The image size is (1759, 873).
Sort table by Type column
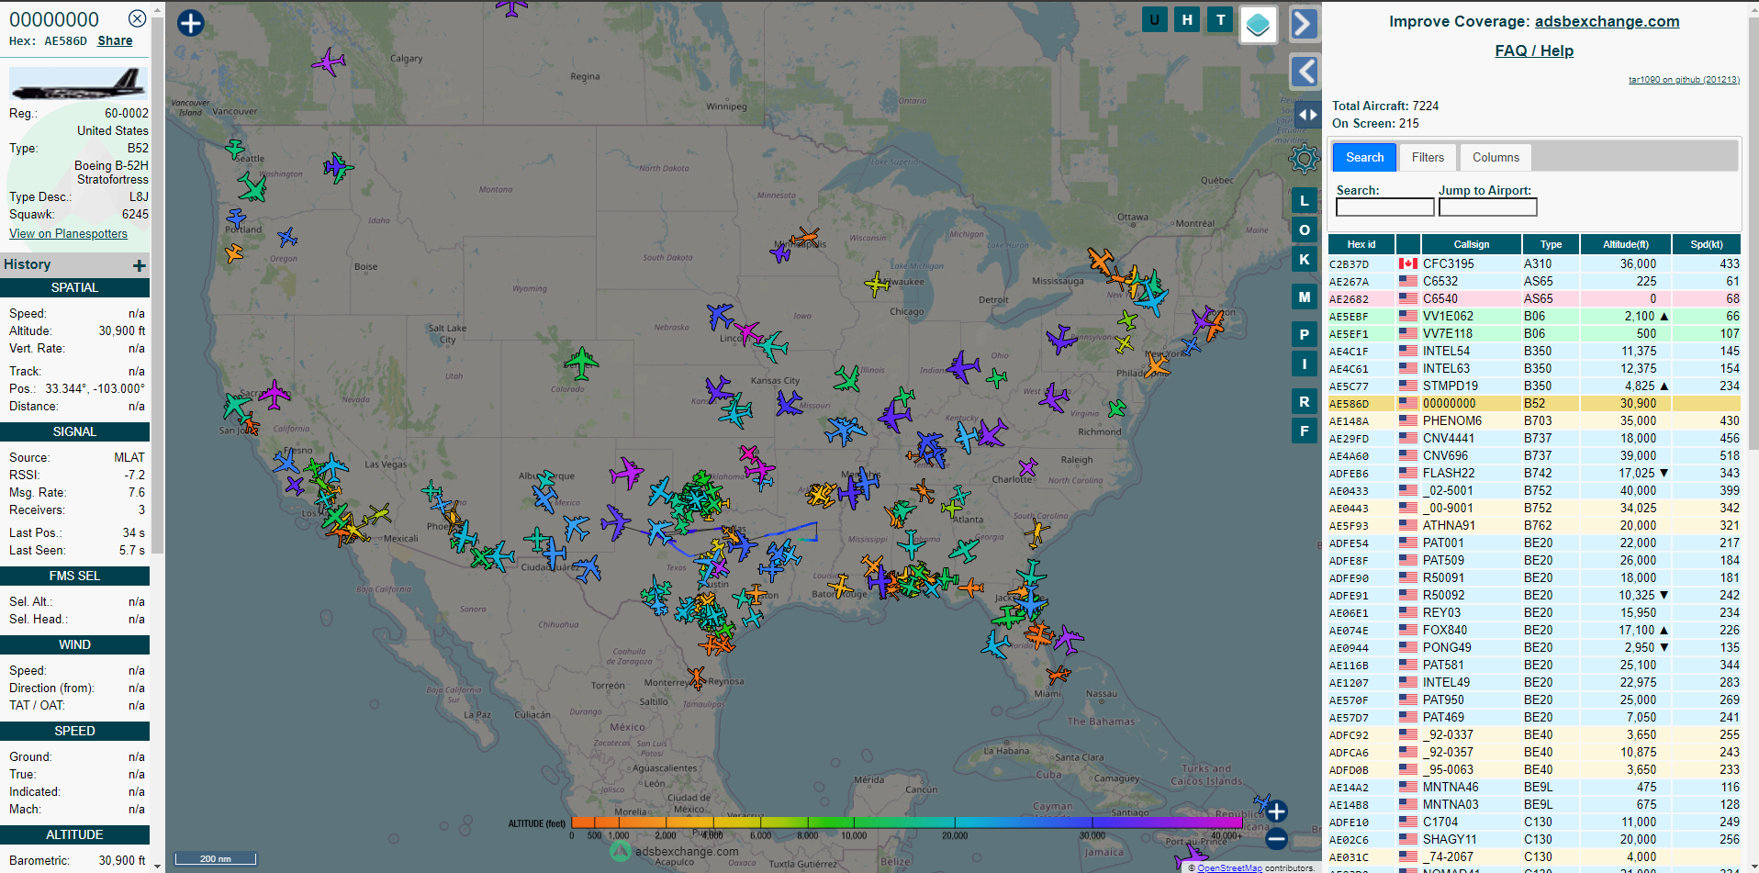(x=1551, y=244)
